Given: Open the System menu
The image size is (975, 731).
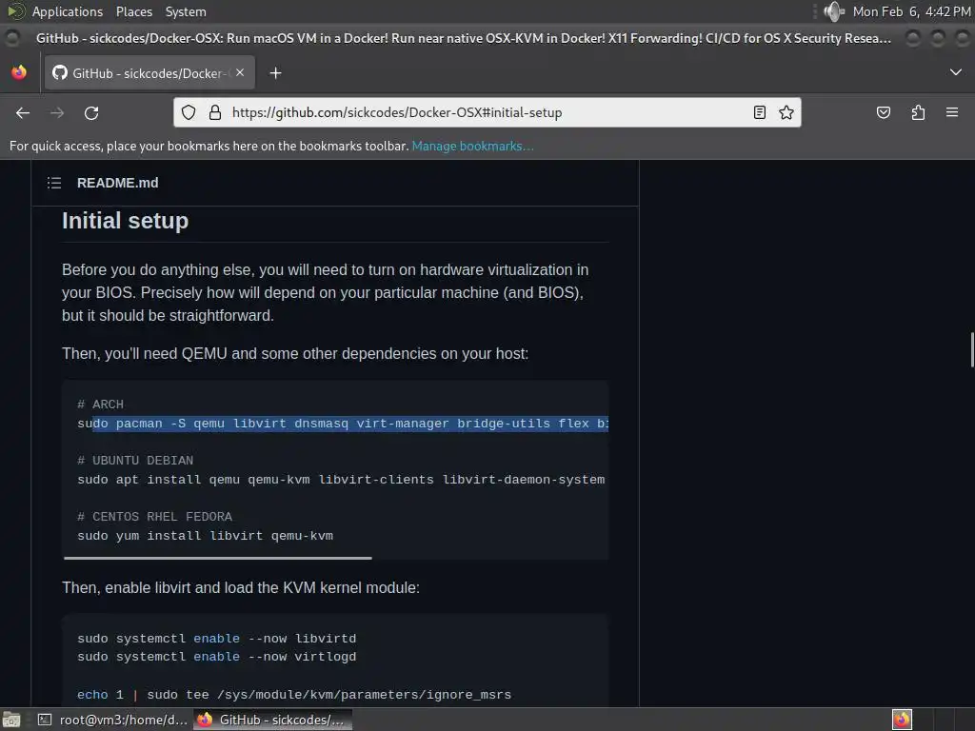Looking at the screenshot, I should (x=186, y=11).
